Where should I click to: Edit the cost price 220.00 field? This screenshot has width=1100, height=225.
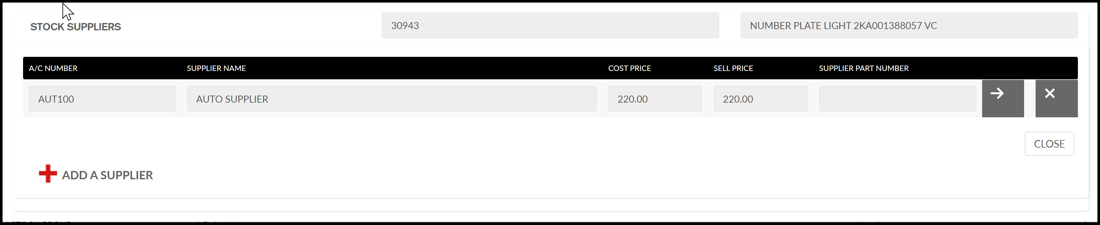pos(655,99)
